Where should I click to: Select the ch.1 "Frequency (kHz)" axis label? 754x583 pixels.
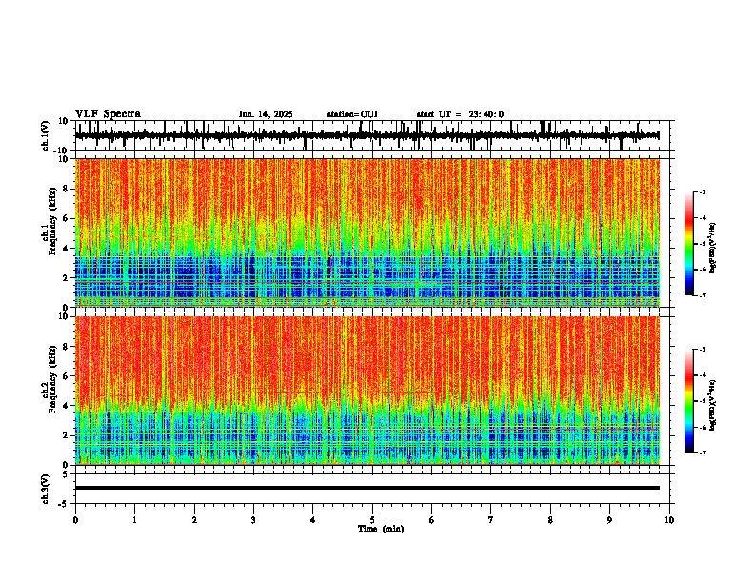(x=52, y=222)
